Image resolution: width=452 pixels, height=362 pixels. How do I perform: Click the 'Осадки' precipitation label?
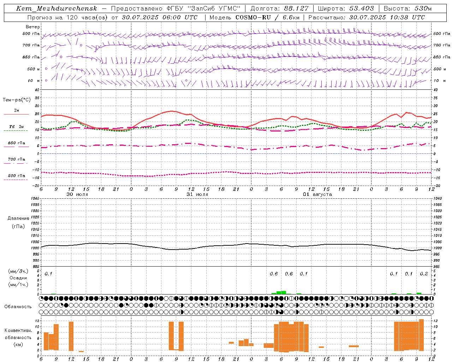pyautogui.click(x=18, y=278)
